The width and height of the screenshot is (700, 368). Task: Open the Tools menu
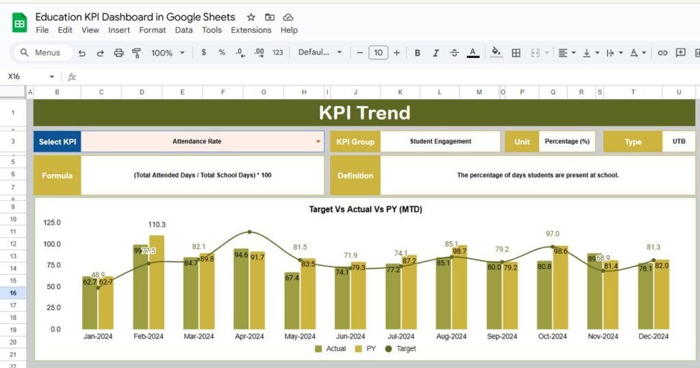(x=212, y=30)
